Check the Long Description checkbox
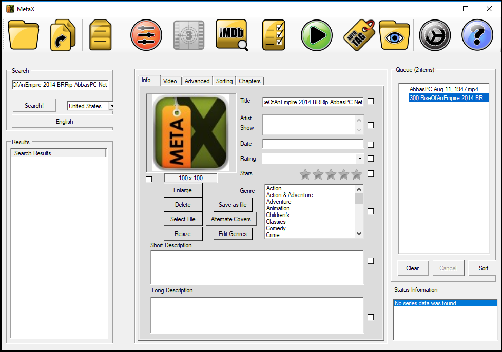The width and height of the screenshot is (502, 352). (x=371, y=317)
